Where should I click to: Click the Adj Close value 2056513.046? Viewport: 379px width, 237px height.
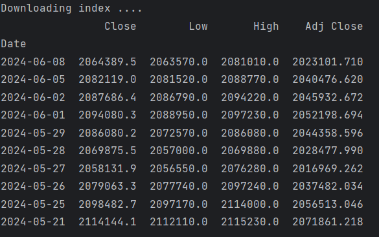tap(328, 205)
